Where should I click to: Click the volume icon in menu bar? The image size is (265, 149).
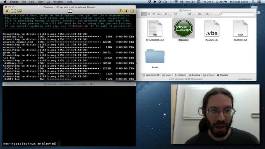tap(181, 2)
